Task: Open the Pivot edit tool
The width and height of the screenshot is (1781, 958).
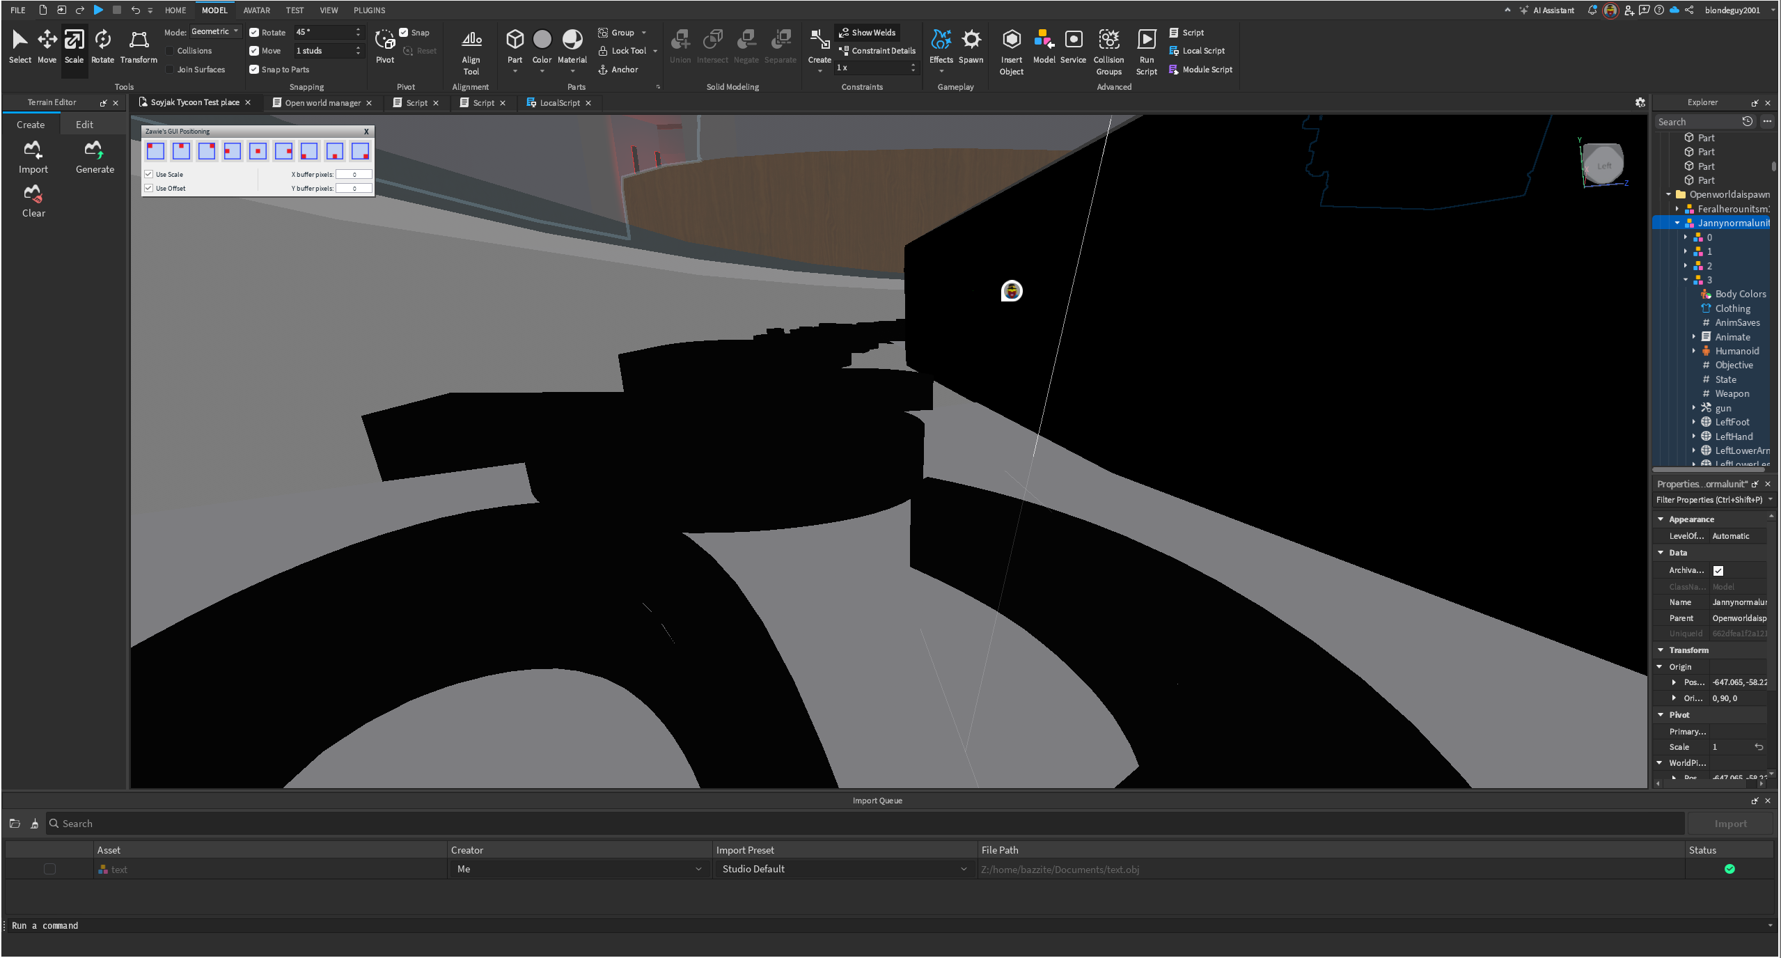Action: pyautogui.click(x=385, y=46)
